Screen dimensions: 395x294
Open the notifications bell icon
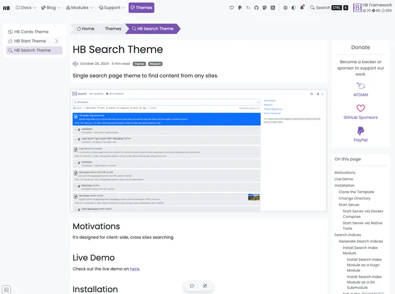302,8
